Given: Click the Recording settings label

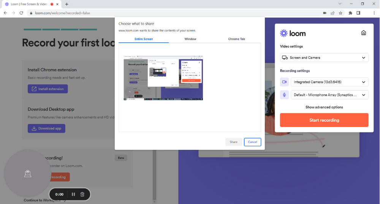Looking at the screenshot, I should [295, 71].
